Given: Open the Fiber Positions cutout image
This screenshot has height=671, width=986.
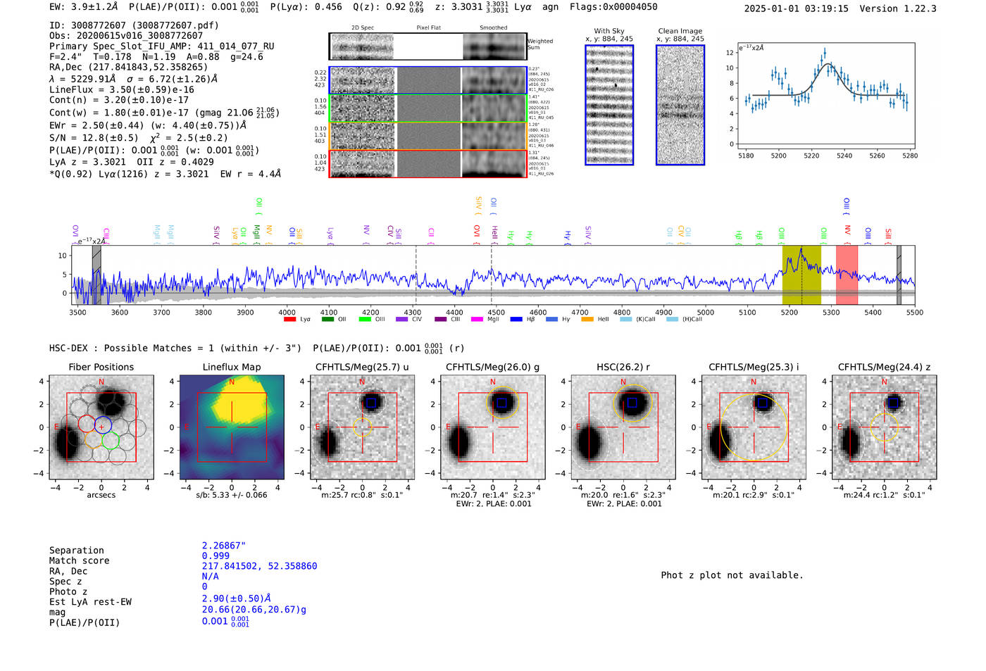Looking at the screenshot, I should (101, 427).
